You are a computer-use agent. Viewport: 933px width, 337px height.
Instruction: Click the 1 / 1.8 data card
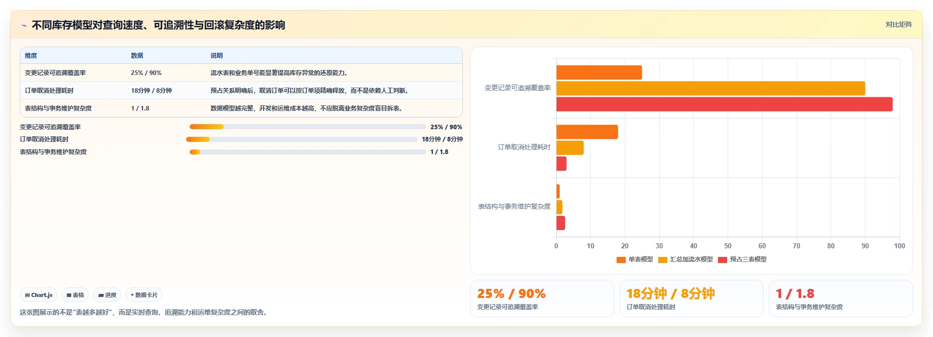tap(841, 298)
